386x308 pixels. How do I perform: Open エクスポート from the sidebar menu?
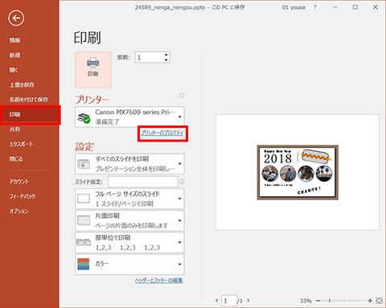pos(22,144)
